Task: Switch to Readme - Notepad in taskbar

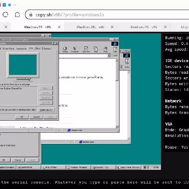Action: tap(79, 167)
